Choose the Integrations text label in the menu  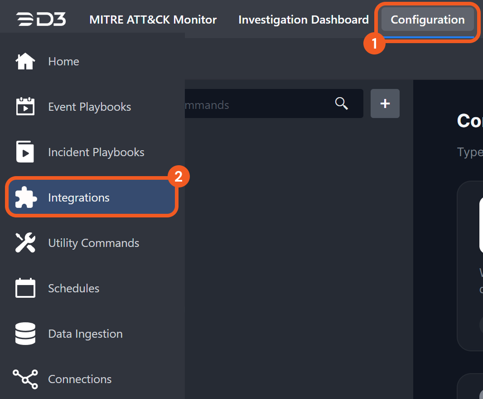[79, 198]
